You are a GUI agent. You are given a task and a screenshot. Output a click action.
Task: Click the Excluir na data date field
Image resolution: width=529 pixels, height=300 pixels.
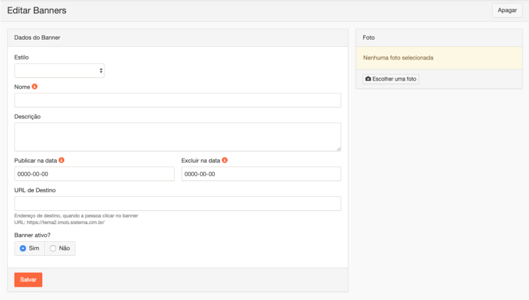[261, 174]
